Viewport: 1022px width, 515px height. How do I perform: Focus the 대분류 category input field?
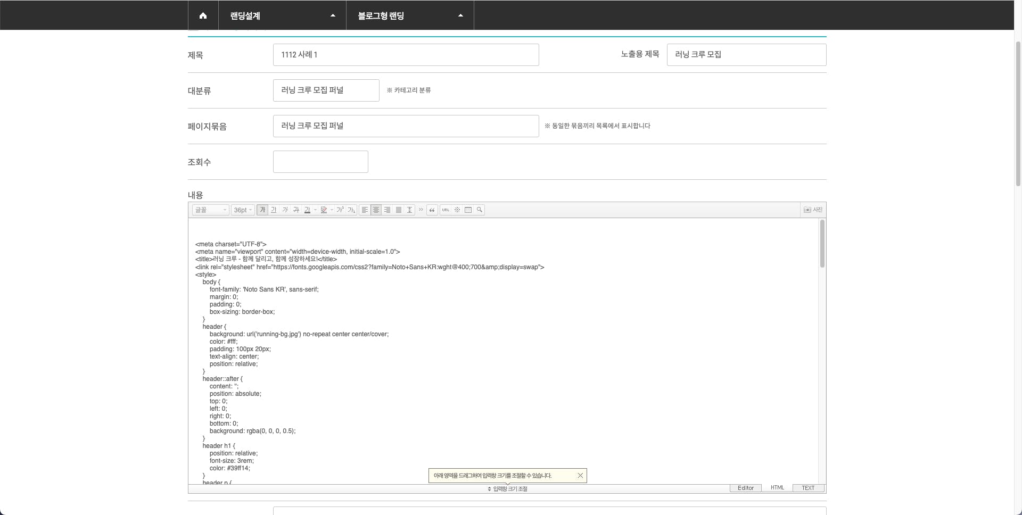pos(326,90)
